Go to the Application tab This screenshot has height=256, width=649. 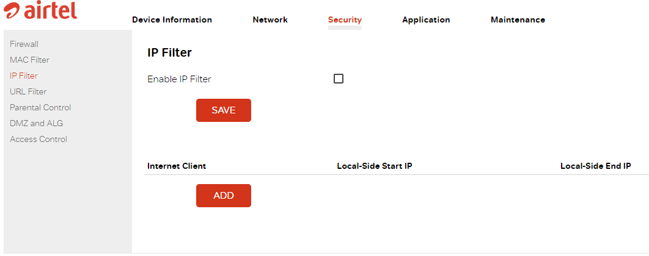click(426, 20)
